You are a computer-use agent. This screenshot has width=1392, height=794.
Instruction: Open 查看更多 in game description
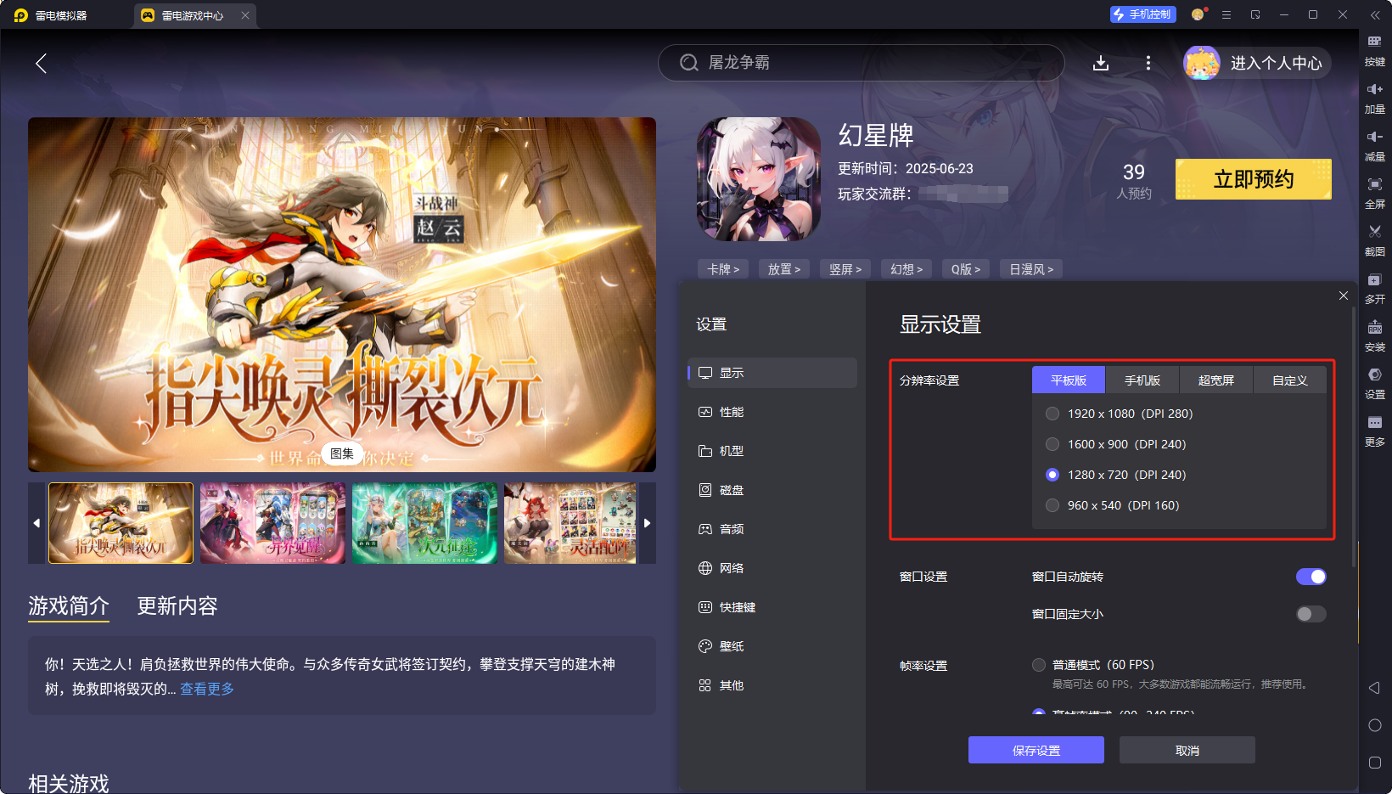click(x=207, y=689)
